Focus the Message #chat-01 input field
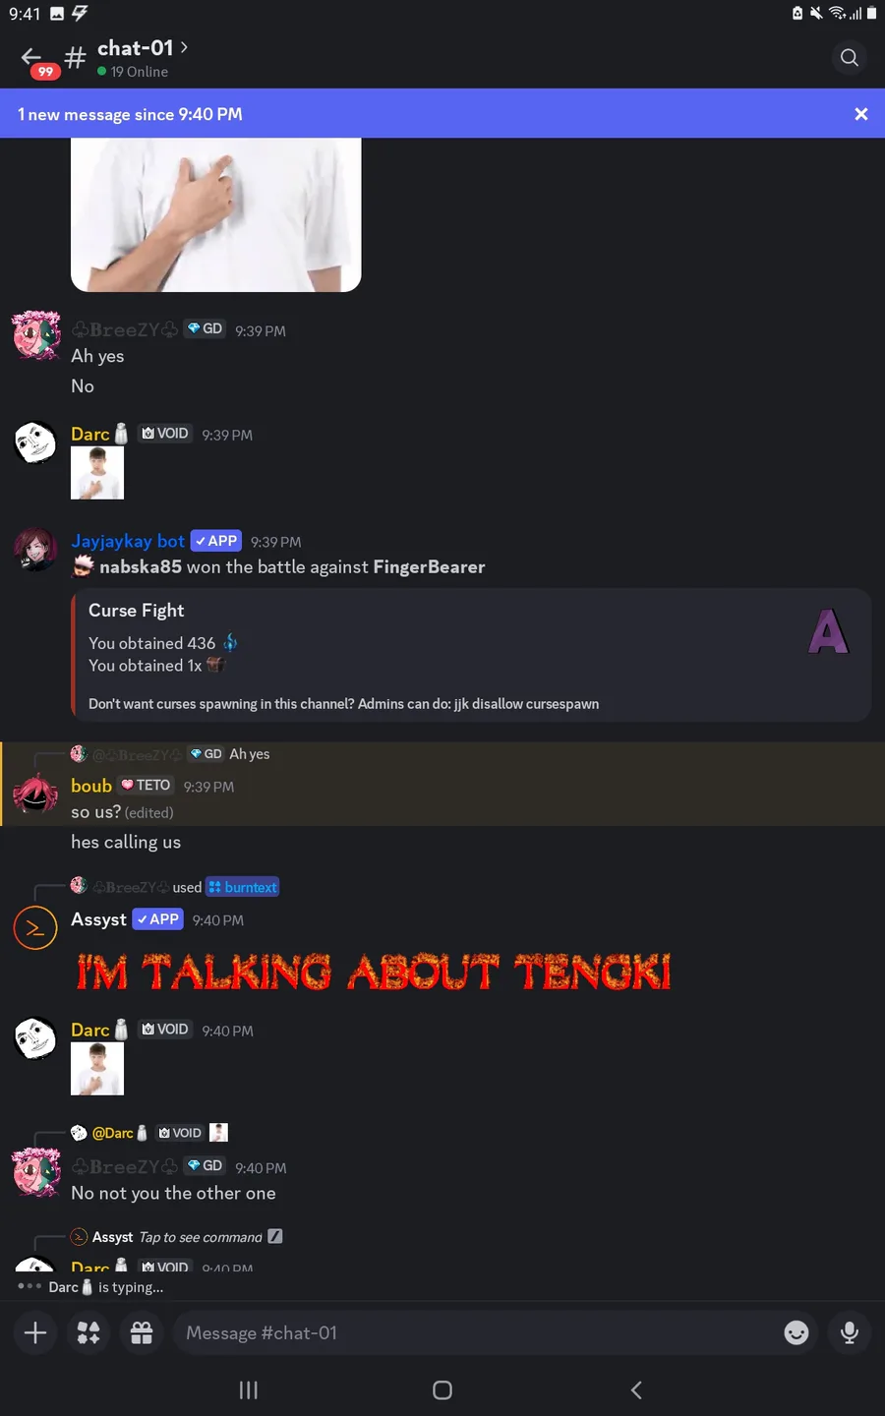This screenshot has width=885, height=1416. [x=472, y=1332]
